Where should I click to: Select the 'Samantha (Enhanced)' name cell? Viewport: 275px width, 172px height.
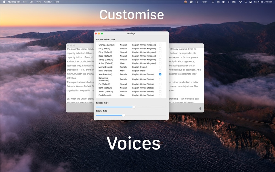coord(104,79)
